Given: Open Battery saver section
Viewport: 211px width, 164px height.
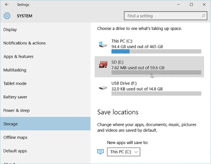Looking at the screenshot, I should click(15, 97).
